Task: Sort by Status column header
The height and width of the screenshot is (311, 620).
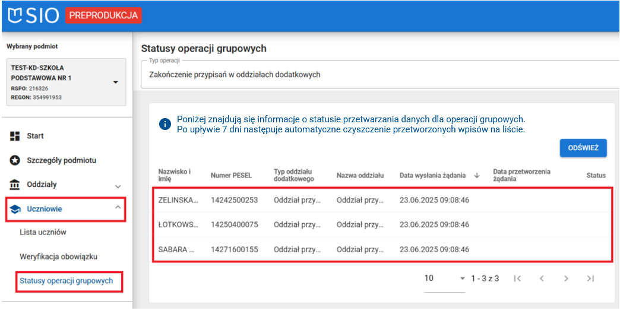Action: [596, 175]
